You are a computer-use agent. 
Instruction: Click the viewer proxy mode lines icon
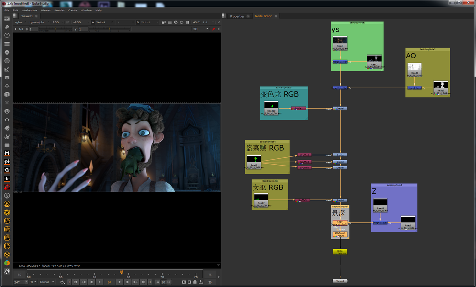tap(170, 22)
